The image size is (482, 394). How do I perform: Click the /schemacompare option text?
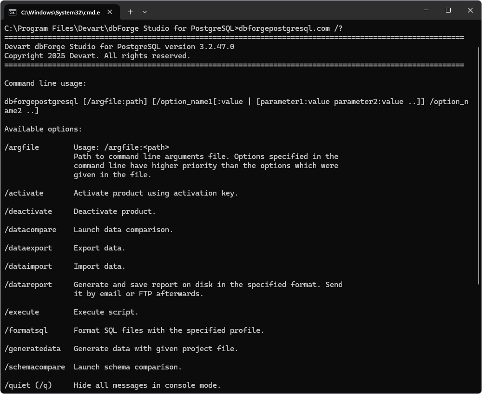34,367
